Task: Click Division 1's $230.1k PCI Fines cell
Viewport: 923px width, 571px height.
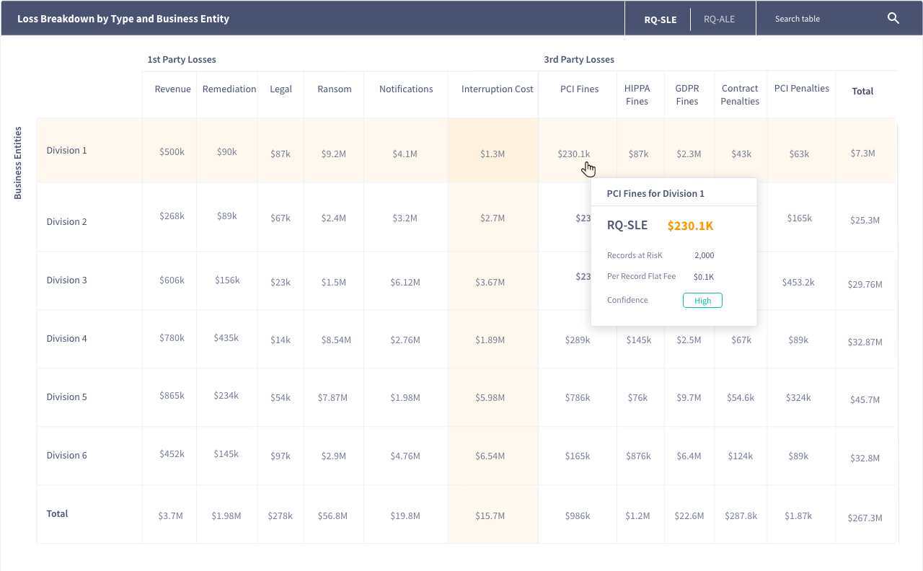Action: (573, 154)
